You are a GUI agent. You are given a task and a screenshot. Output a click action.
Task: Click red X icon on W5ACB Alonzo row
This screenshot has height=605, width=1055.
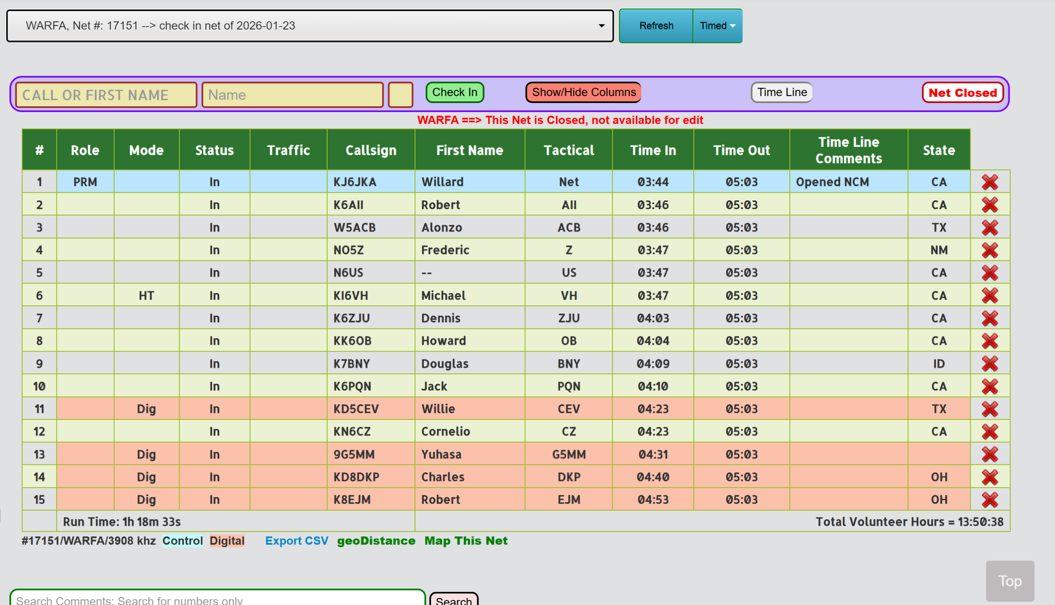pyautogui.click(x=990, y=227)
